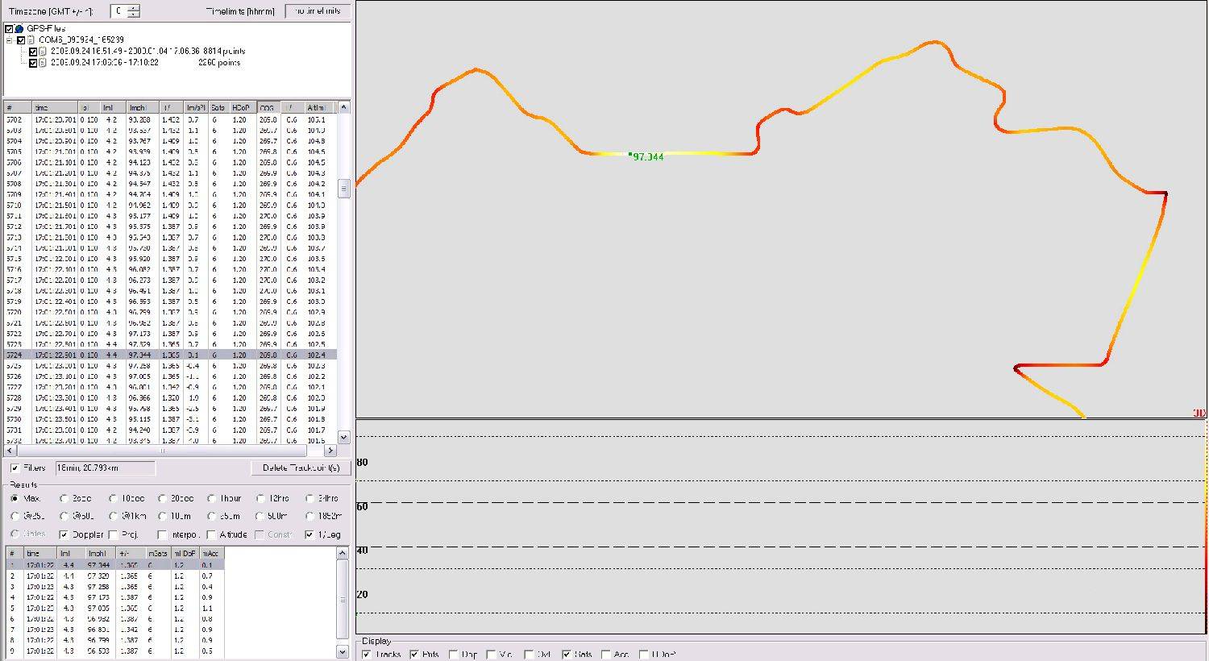The width and height of the screenshot is (1209, 661).
Task: Uncheck the Filters checkbox
Action: (x=15, y=468)
